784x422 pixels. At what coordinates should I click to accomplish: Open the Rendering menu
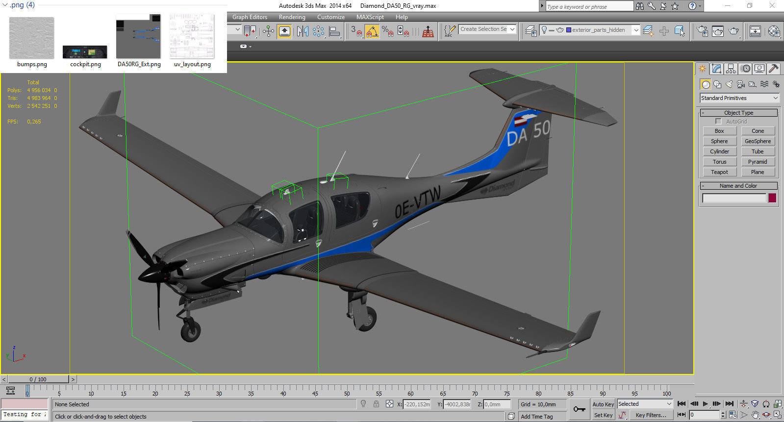(292, 17)
